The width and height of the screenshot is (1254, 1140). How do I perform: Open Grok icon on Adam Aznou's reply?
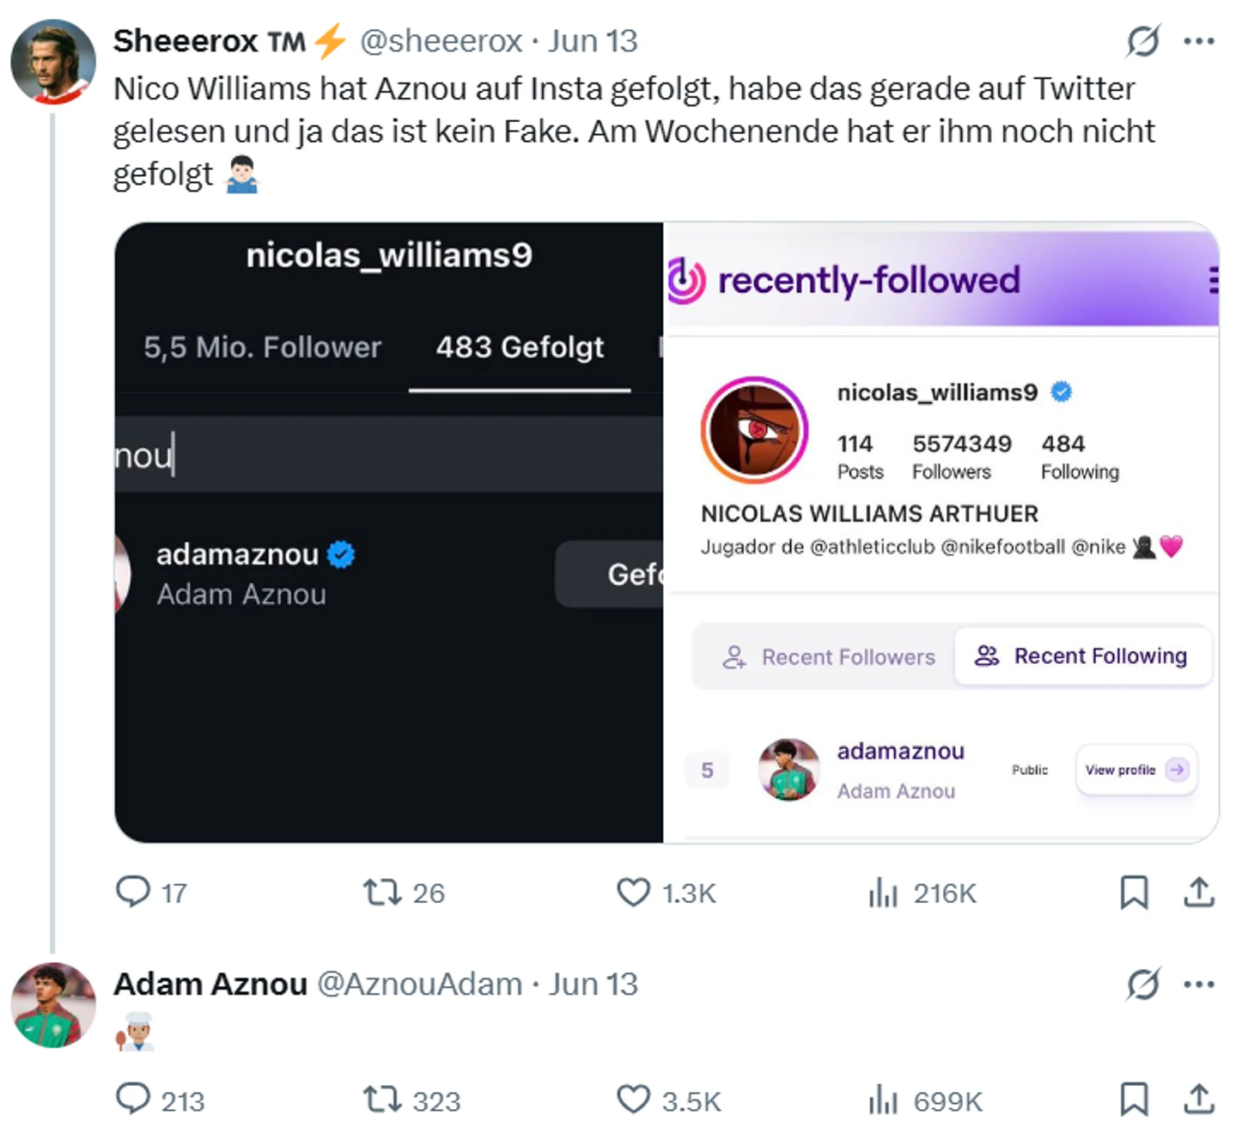[1143, 984]
